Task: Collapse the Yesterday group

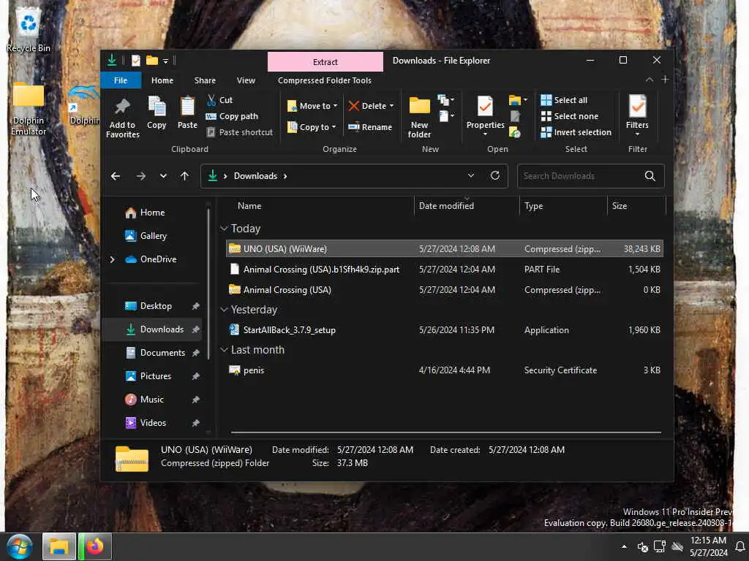Action: 224,310
